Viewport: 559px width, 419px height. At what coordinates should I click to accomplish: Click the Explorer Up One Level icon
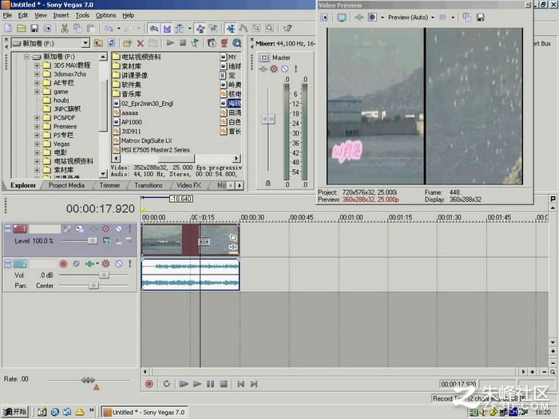pos(98,43)
